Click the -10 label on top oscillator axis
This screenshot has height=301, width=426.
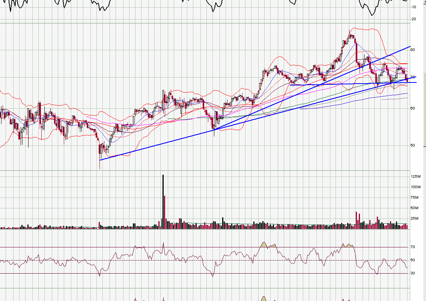[414, 7]
